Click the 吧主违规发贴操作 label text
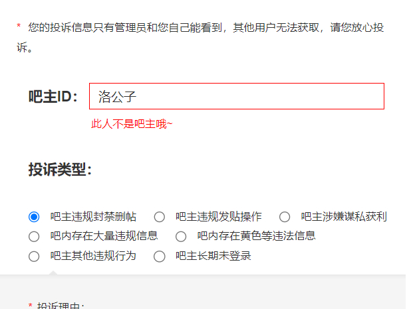Viewport: 407px width, 309px height. [219, 217]
